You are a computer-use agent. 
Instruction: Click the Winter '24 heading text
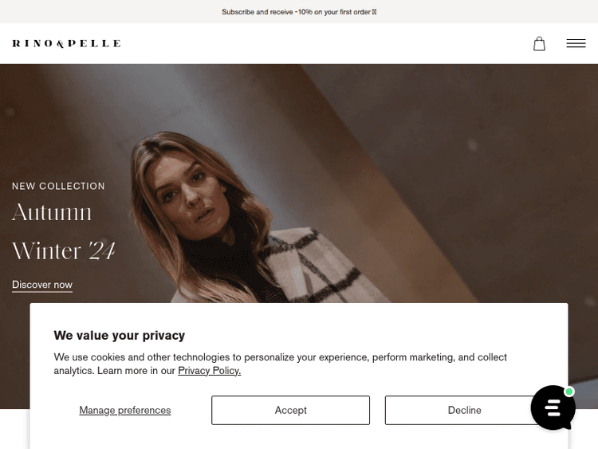[64, 250]
